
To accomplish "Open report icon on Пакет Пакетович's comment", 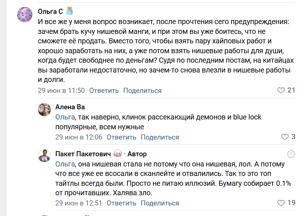I will (x=291, y=154).
